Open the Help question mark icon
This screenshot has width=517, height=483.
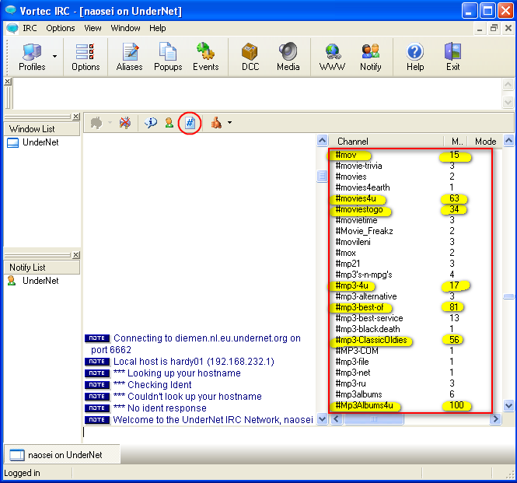pyautogui.click(x=415, y=57)
